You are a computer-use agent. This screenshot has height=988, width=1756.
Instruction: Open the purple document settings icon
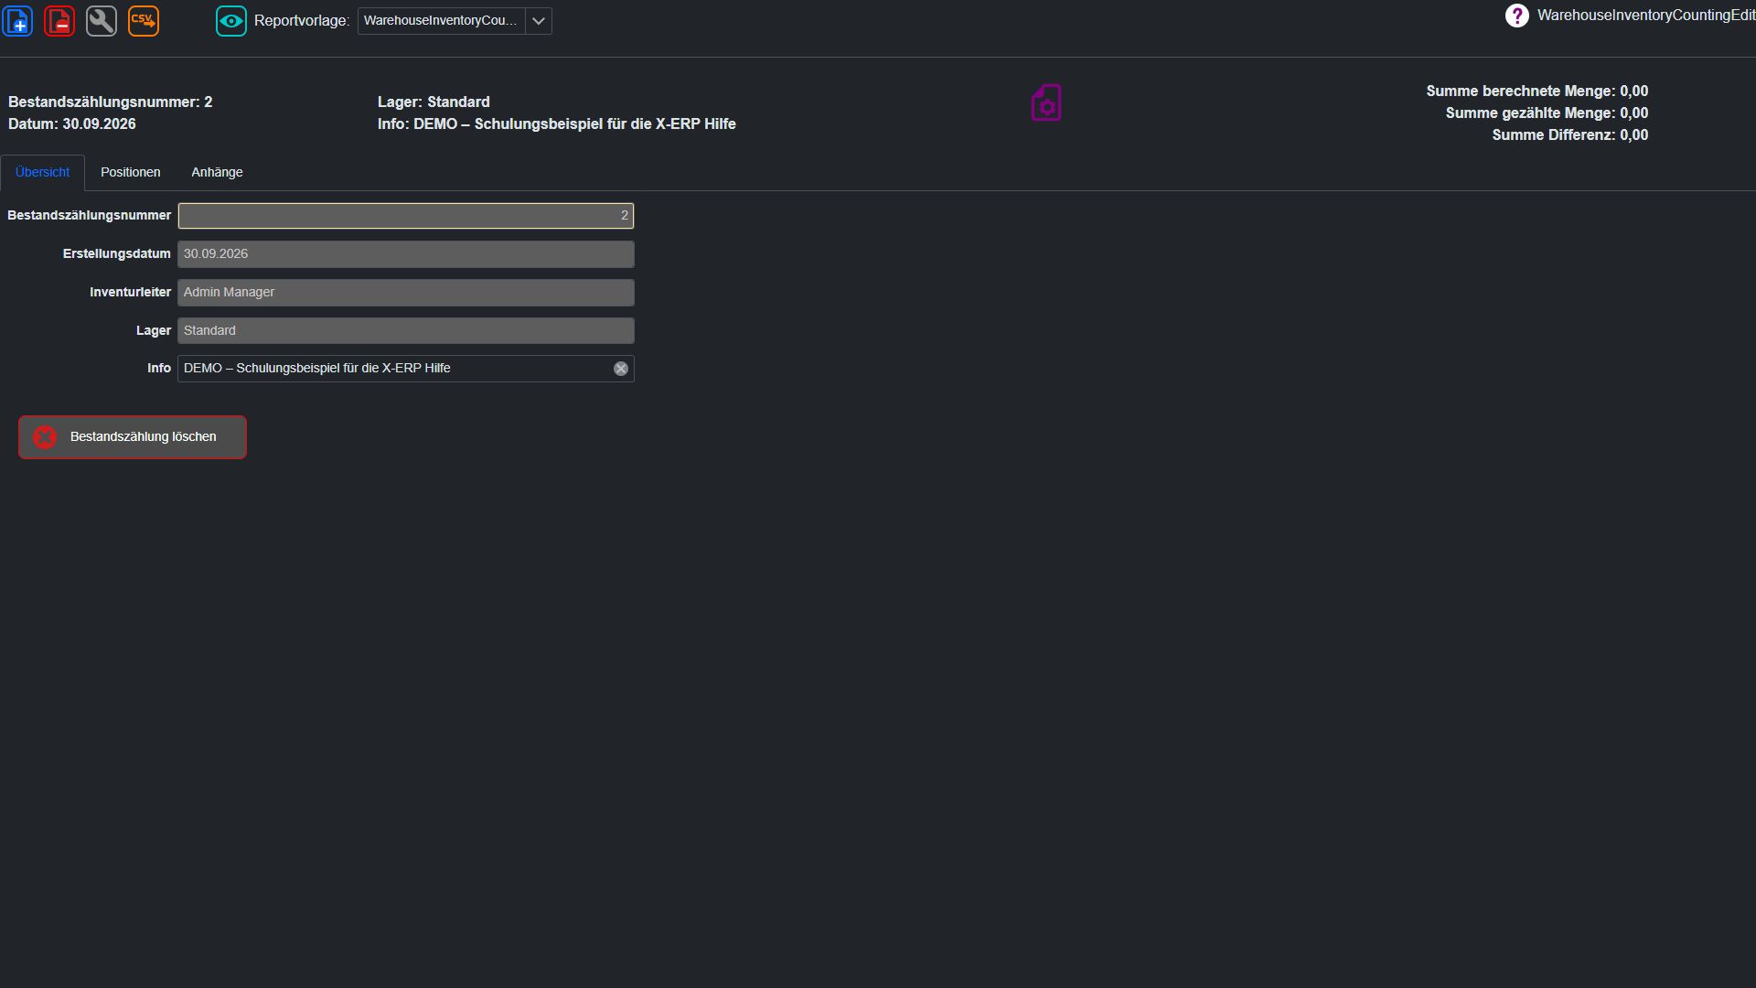click(x=1046, y=102)
